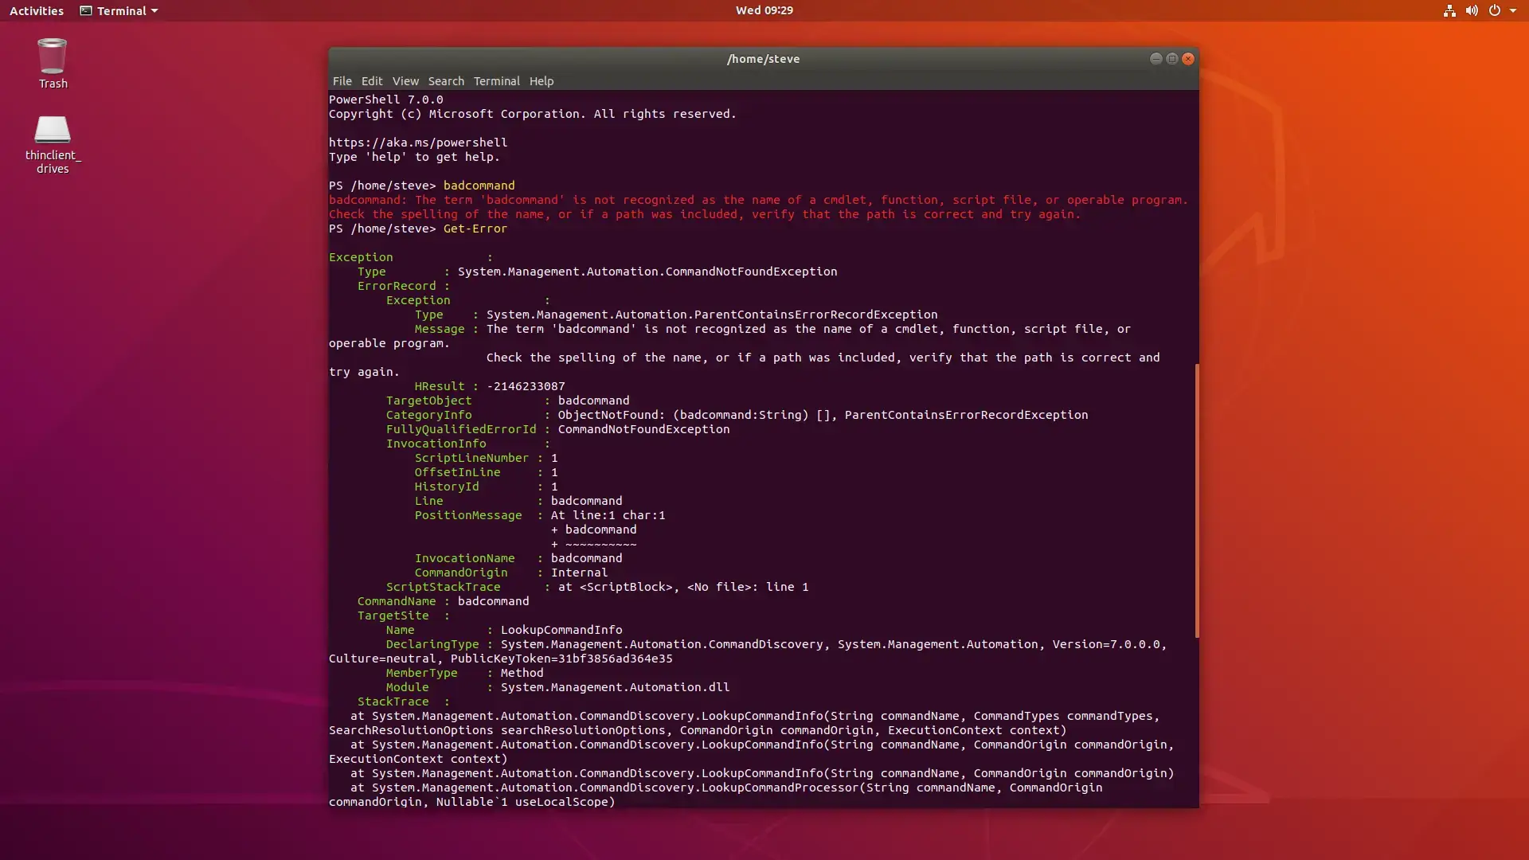Click the terminal vertical scrollbar thumb

(1196, 501)
